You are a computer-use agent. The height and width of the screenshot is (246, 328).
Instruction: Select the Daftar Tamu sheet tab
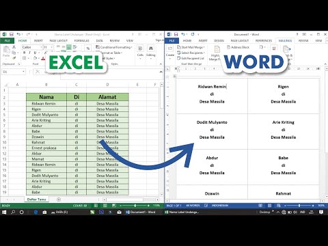pyautogui.click(x=36, y=200)
